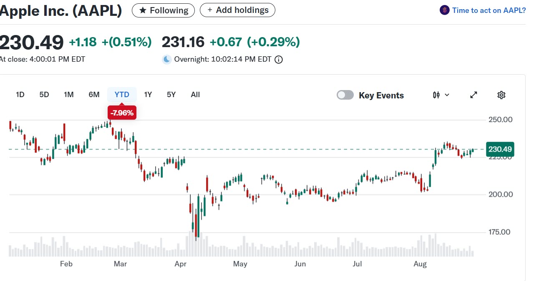Click the 200.00 axis label
The height and width of the screenshot is (281, 534).
tap(500, 194)
